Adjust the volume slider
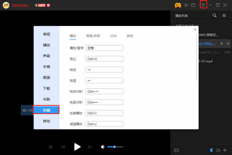Image resolution: width=232 pixels, height=155 pixels. [x=115, y=147]
